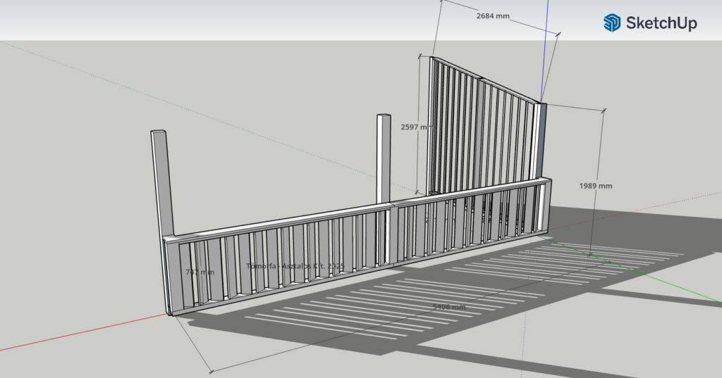Click the red axis line at bottom left
The width and height of the screenshot is (722, 378).
click(x=71, y=335)
